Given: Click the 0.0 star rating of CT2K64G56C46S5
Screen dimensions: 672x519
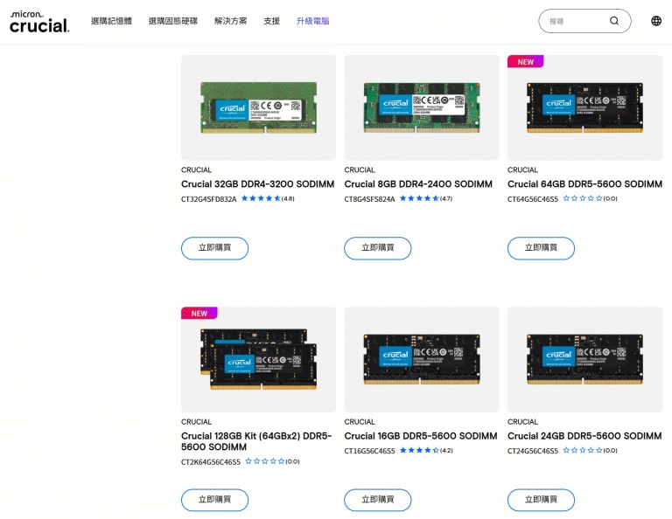Looking at the screenshot, I should pyautogui.click(x=272, y=461).
